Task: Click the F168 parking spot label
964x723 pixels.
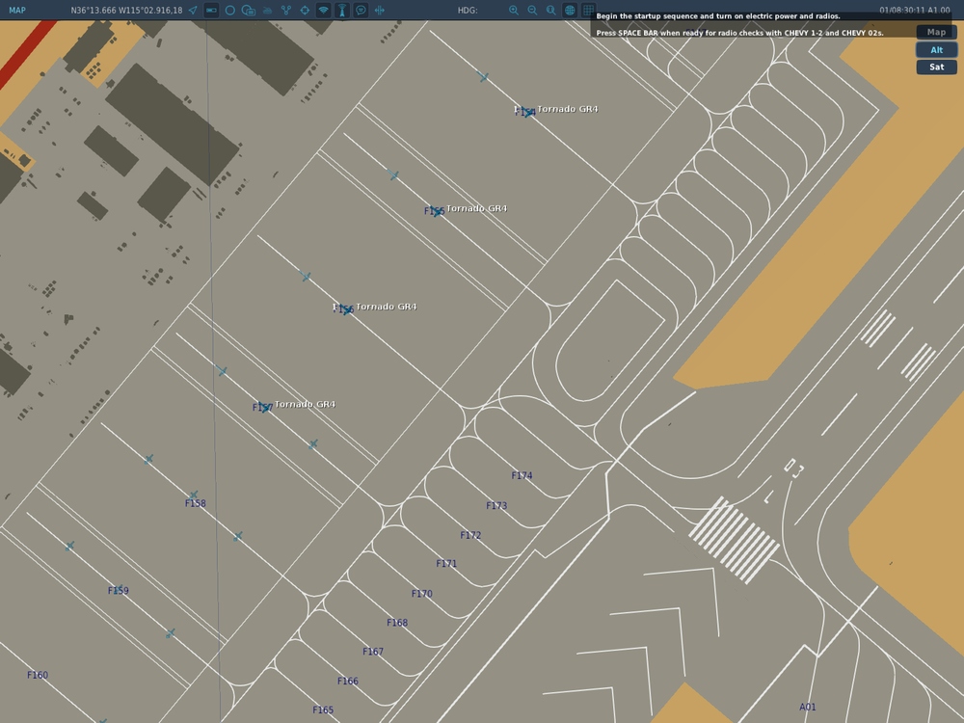Action: click(x=397, y=623)
